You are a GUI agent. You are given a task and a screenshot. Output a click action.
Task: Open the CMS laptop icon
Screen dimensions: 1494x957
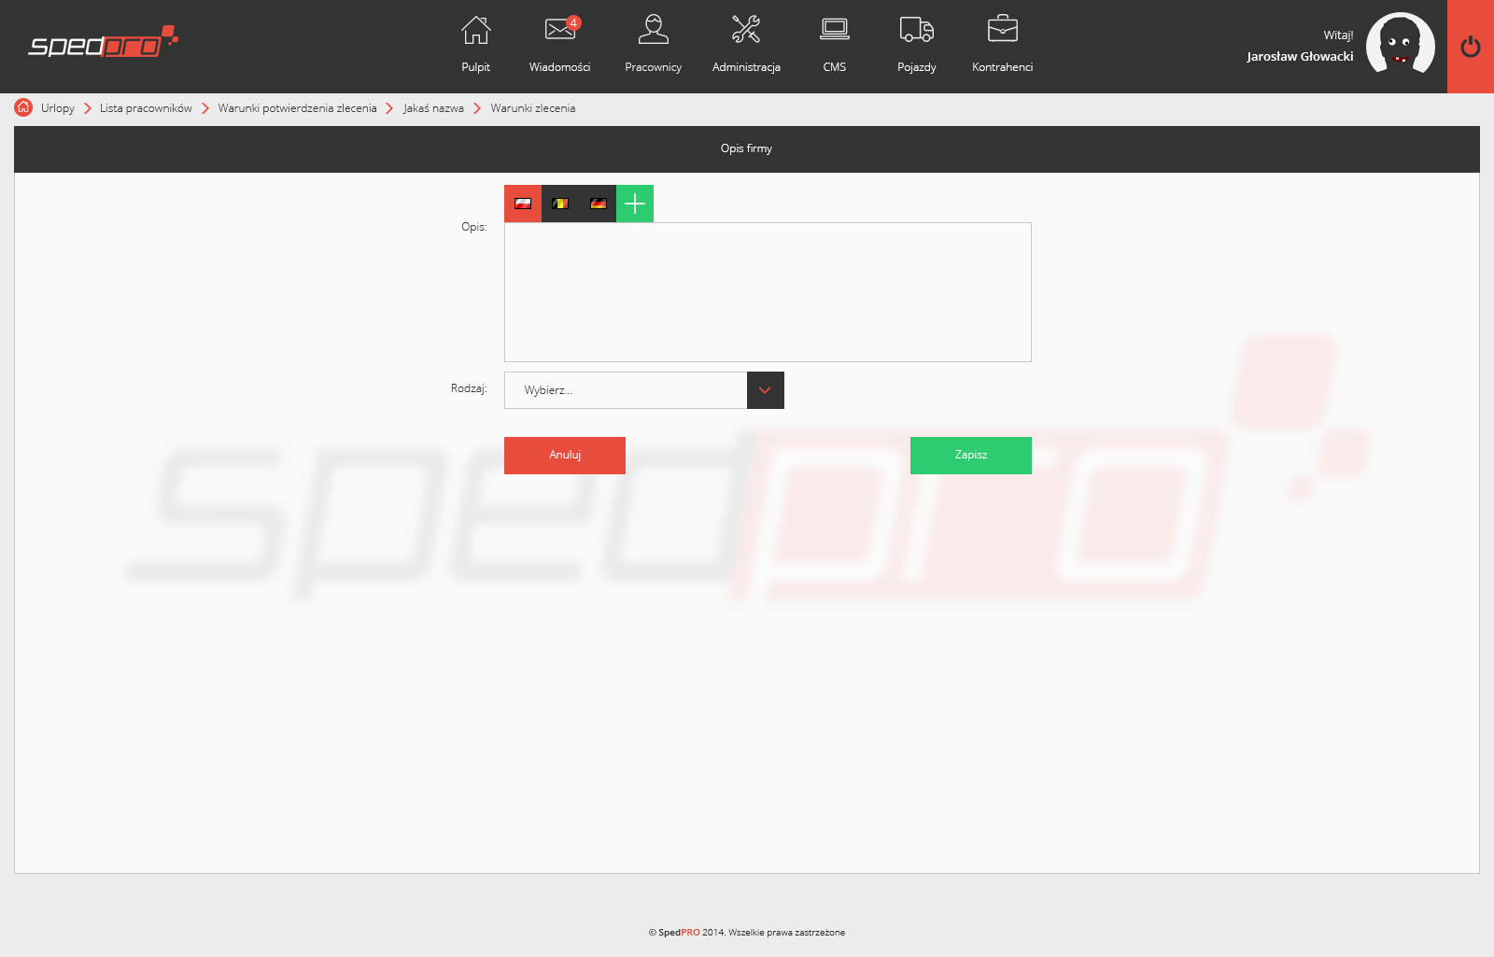pyautogui.click(x=834, y=31)
